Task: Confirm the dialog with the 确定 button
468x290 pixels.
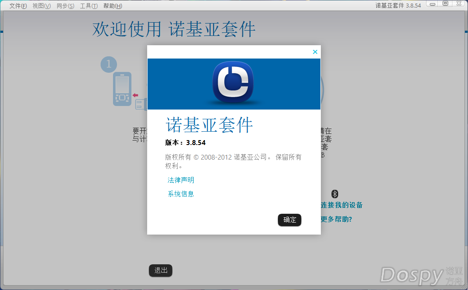Action: coord(289,220)
